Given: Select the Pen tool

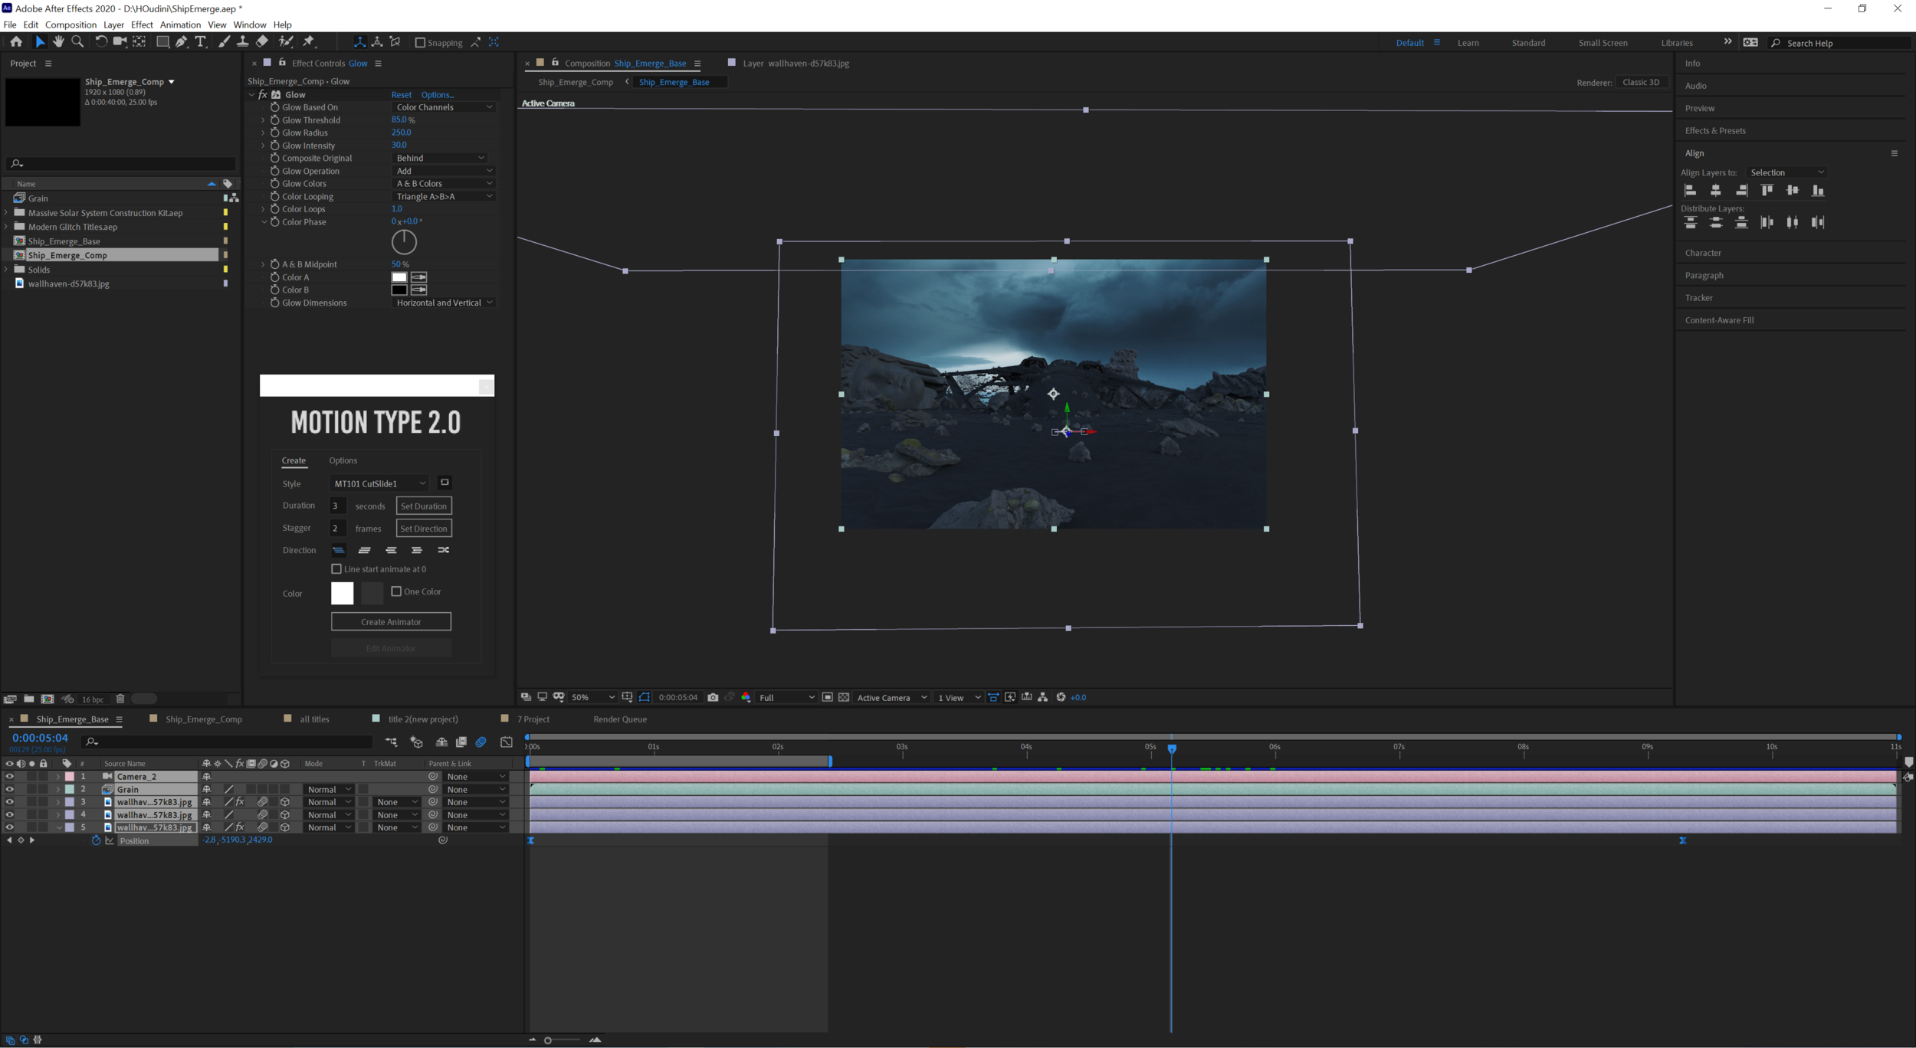Looking at the screenshot, I should point(181,42).
